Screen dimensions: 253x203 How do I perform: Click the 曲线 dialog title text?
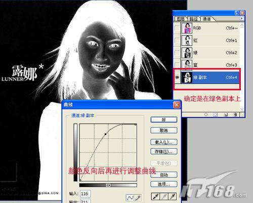pyautogui.click(x=68, y=105)
